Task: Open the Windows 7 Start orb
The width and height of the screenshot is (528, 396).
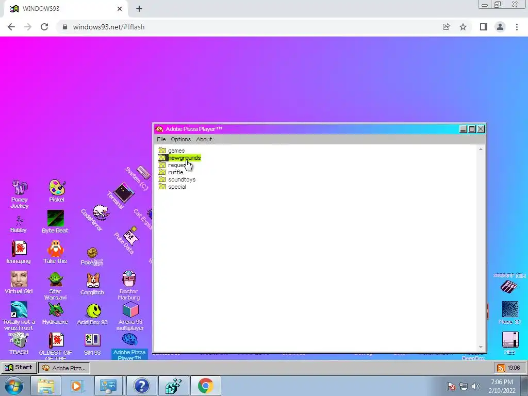Action: point(13,386)
